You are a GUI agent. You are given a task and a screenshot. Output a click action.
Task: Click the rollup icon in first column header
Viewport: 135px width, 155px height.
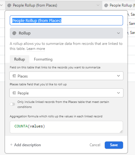[9, 5]
